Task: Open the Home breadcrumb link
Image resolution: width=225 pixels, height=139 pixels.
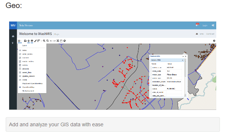Action: (201, 34)
